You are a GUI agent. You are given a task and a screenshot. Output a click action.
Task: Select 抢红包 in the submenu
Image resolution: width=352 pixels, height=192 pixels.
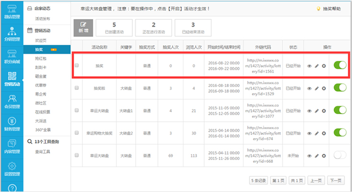(41, 58)
